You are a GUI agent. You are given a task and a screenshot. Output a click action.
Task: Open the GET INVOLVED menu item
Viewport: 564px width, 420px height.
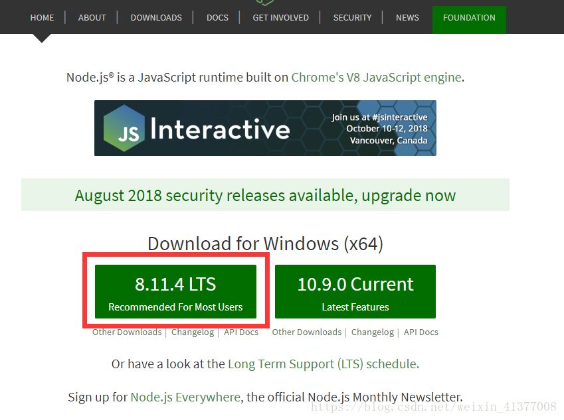(280, 18)
